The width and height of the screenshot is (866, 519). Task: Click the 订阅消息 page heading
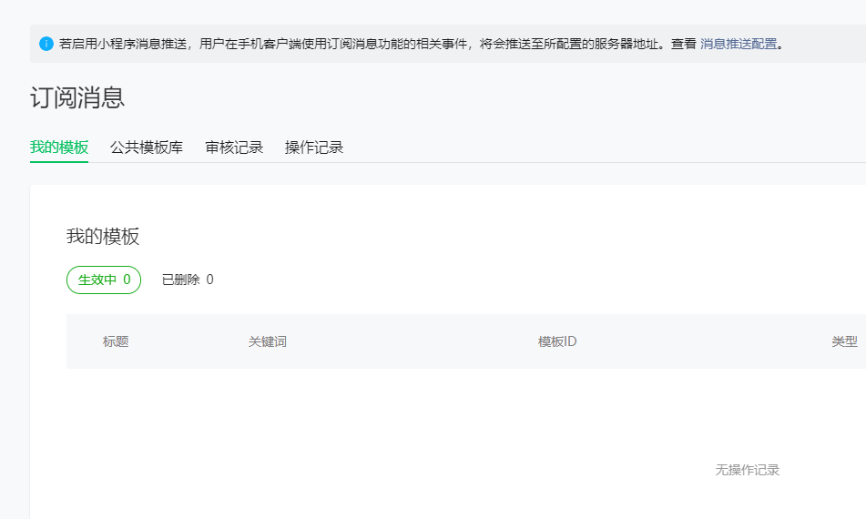(77, 97)
